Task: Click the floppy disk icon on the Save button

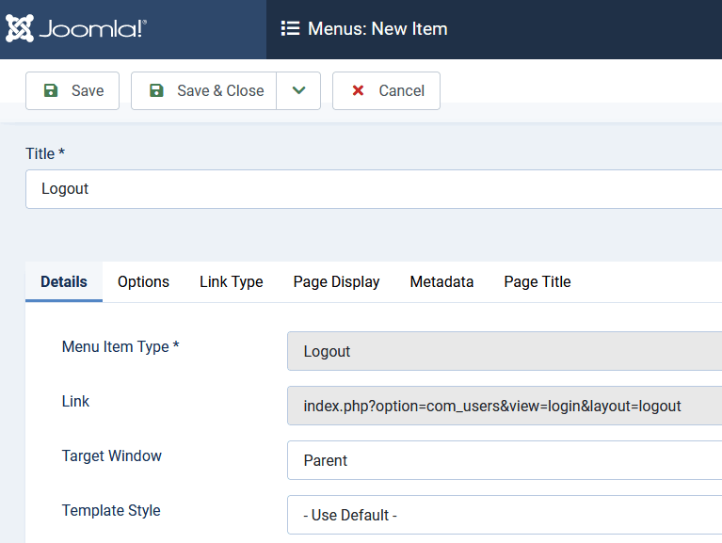Action: click(x=51, y=90)
